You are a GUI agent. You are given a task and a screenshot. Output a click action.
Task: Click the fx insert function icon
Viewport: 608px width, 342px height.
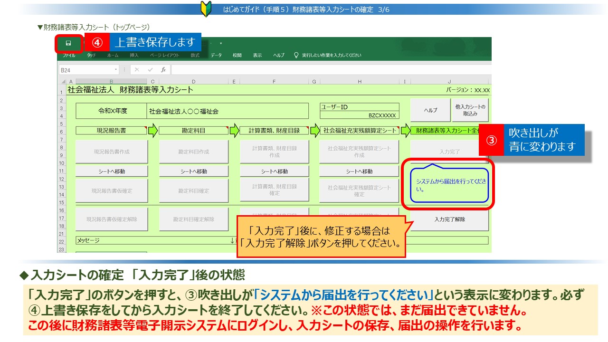click(x=163, y=69)
